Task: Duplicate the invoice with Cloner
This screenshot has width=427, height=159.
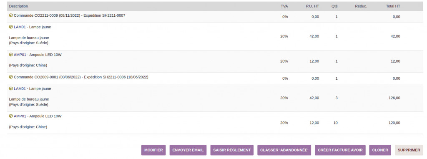Action: click(x=380, y=150)
